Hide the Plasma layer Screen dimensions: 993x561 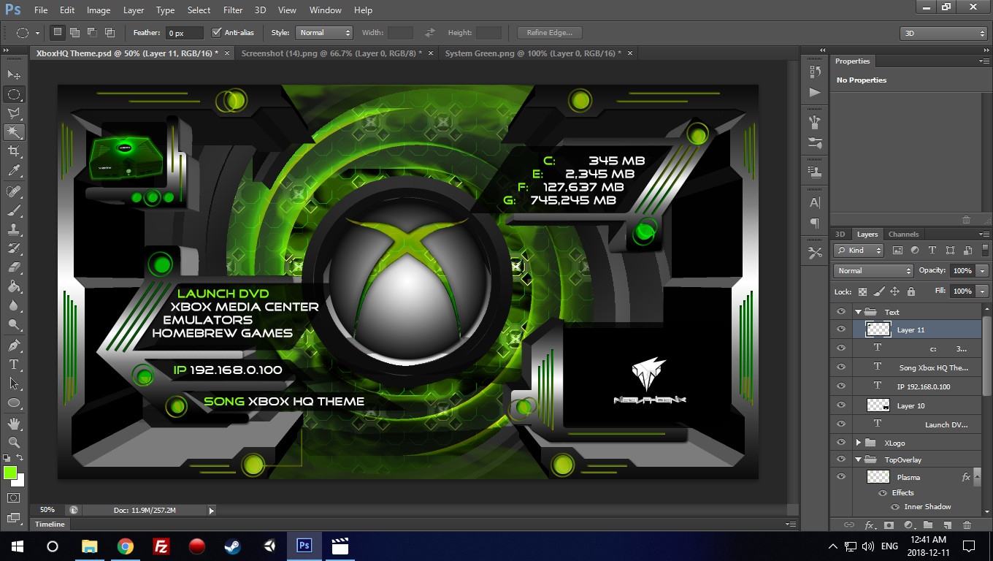(x=841, y=476)
